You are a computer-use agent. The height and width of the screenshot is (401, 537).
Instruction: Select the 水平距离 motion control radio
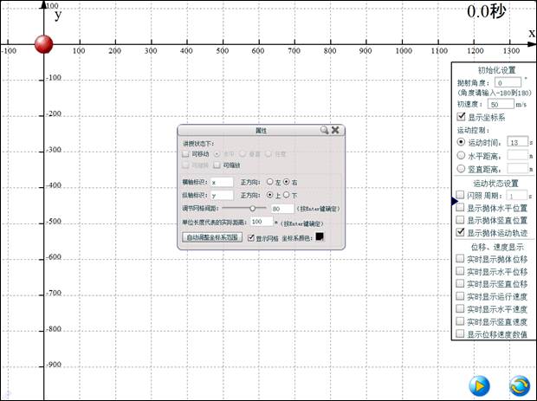point(461,155)
